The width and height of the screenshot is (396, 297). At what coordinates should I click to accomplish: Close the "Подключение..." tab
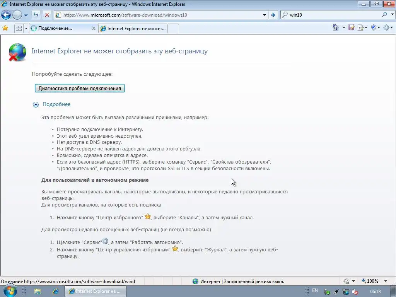click(94, 28)
